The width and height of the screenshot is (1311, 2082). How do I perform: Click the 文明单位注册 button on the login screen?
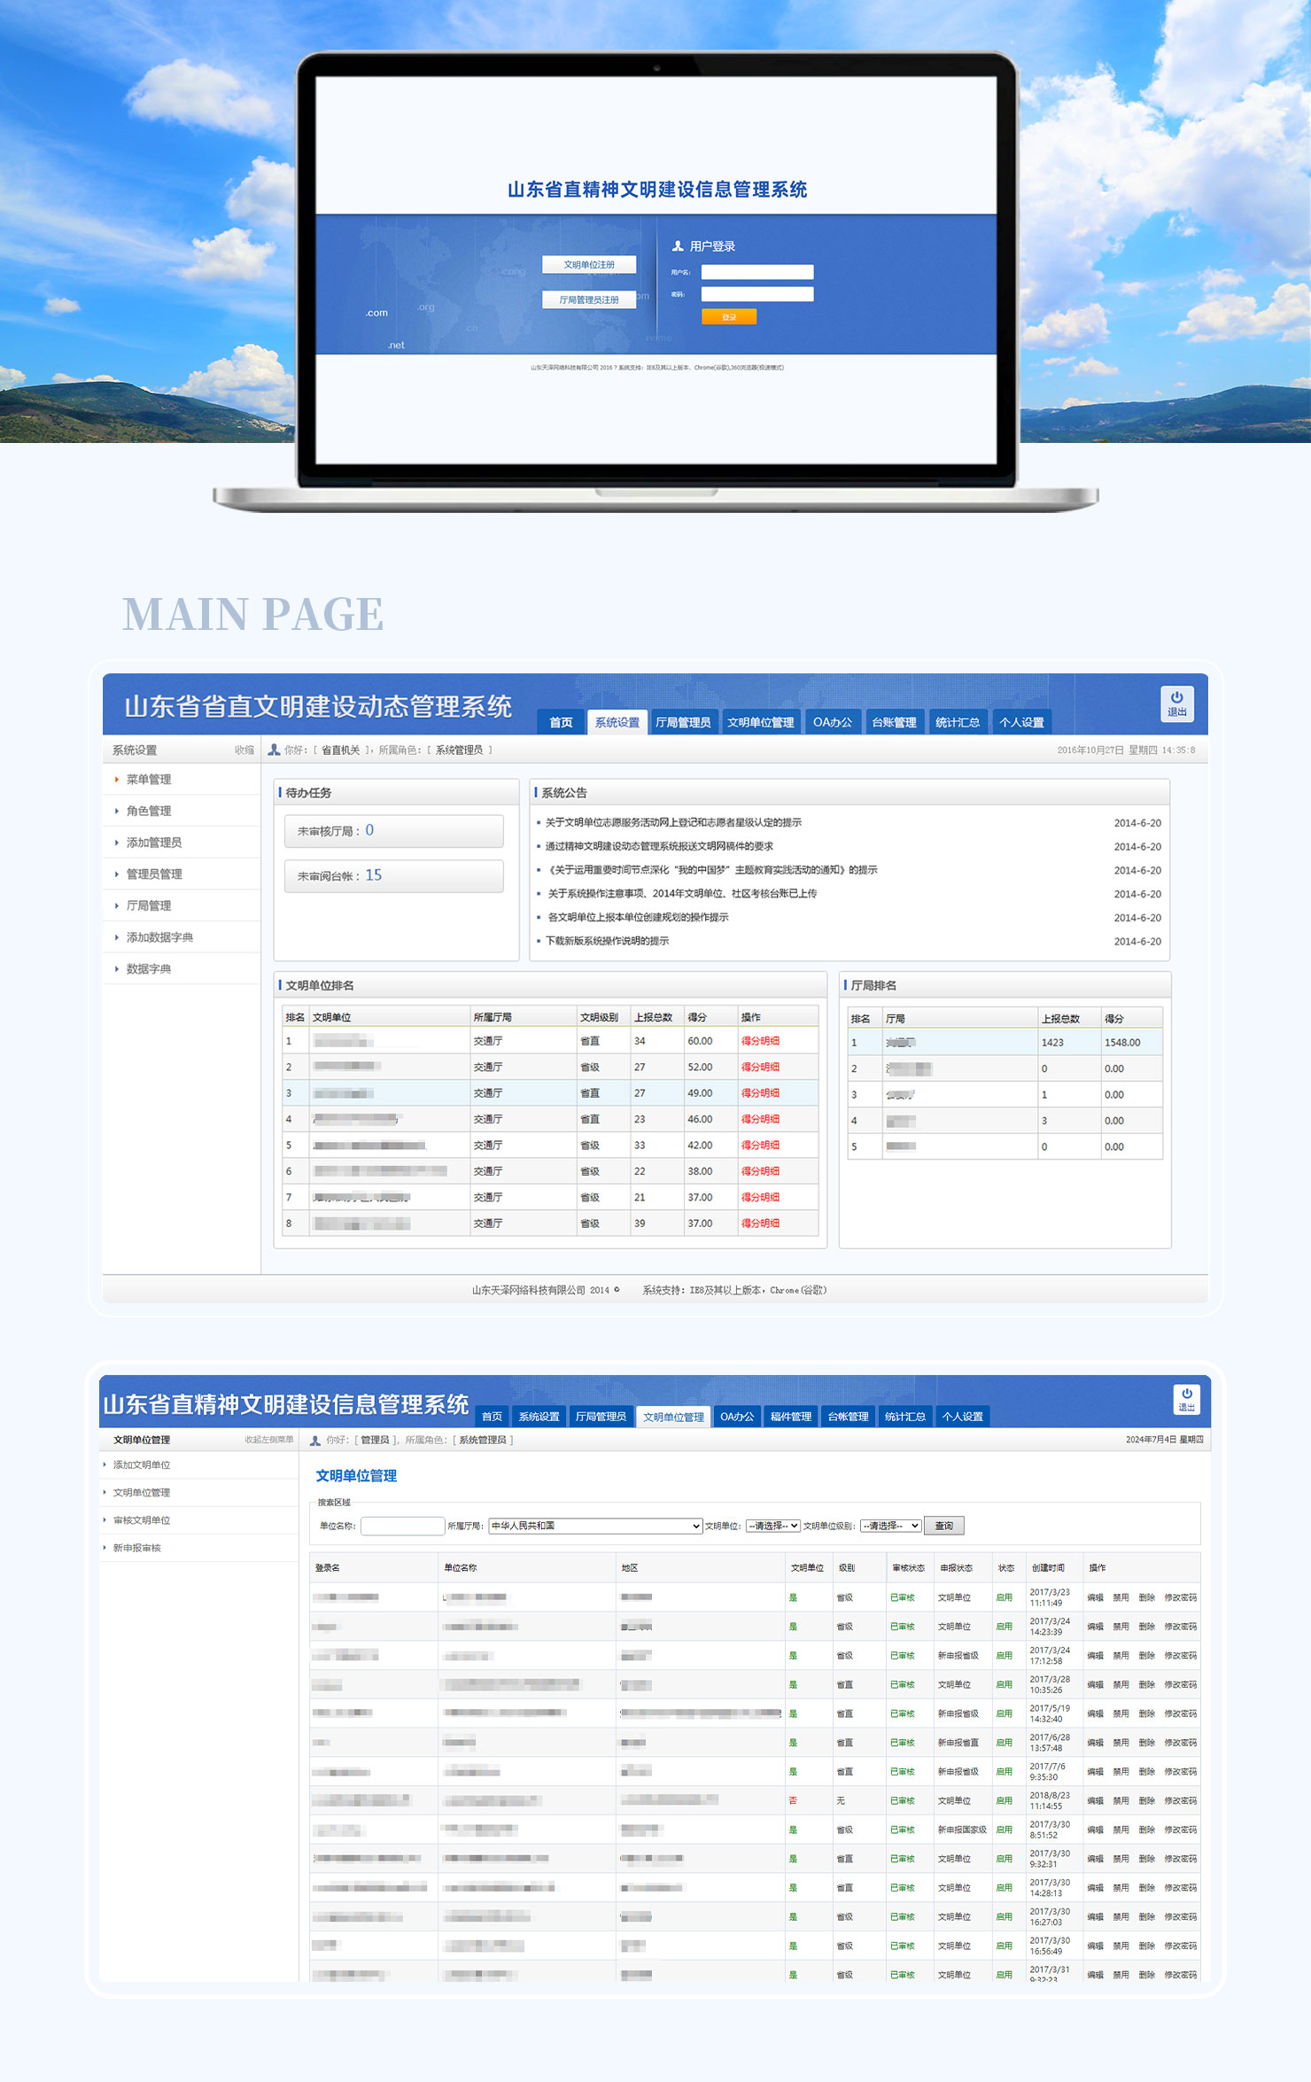[x=589, y=265]
